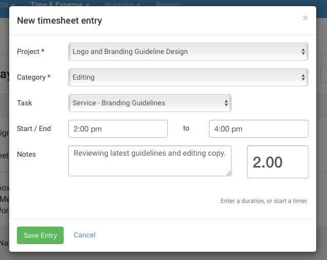Click the Notes field label

[x=26, y=154]
